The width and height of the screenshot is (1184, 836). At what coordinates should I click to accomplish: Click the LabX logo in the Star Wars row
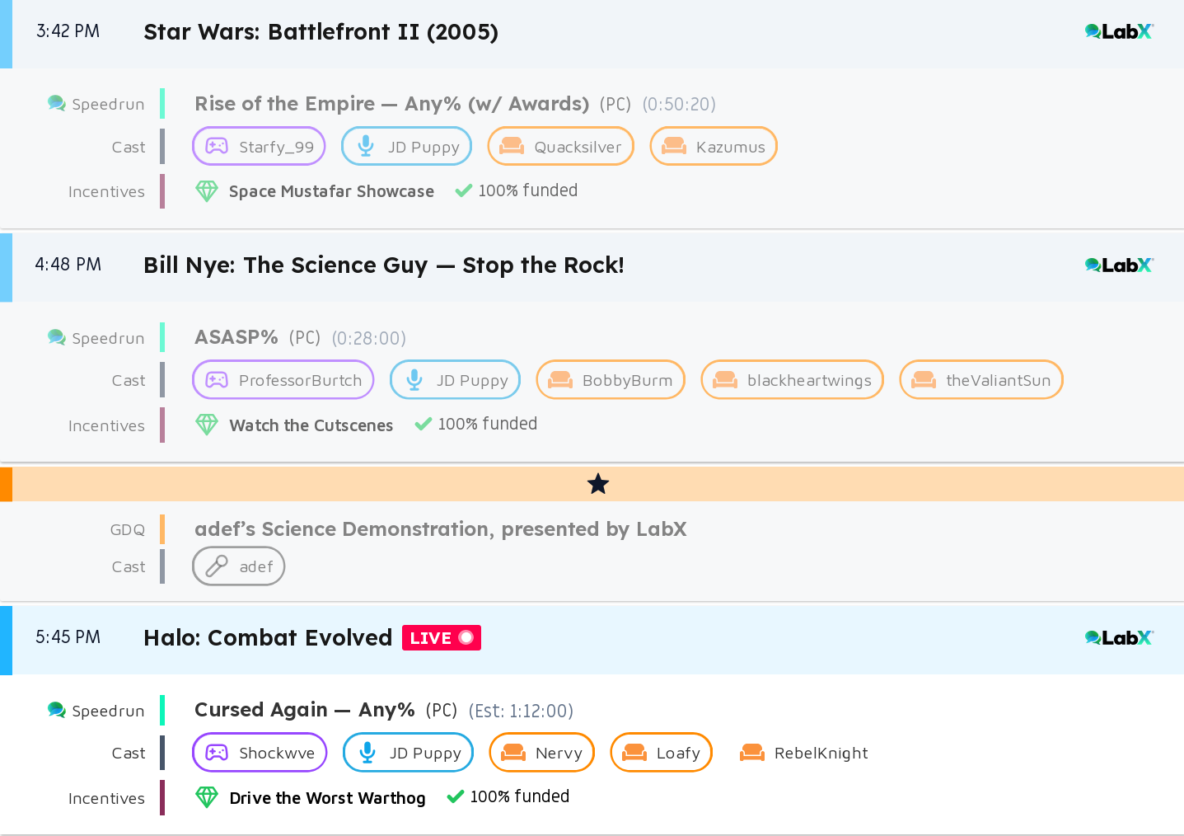[x=1119, y=32]
